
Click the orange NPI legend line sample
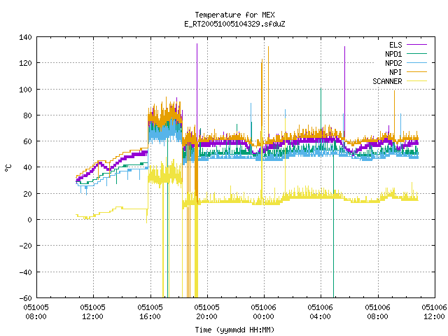click(x=417, y=71)
